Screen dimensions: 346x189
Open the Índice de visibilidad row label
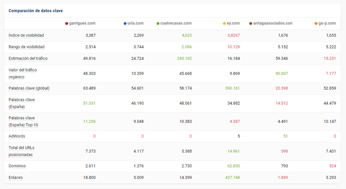coord(26,35)
